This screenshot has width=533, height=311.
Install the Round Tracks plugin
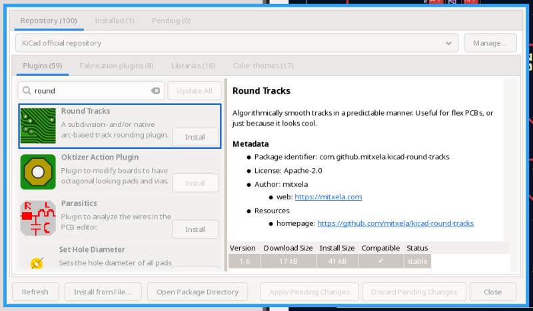tap(195, 137)
